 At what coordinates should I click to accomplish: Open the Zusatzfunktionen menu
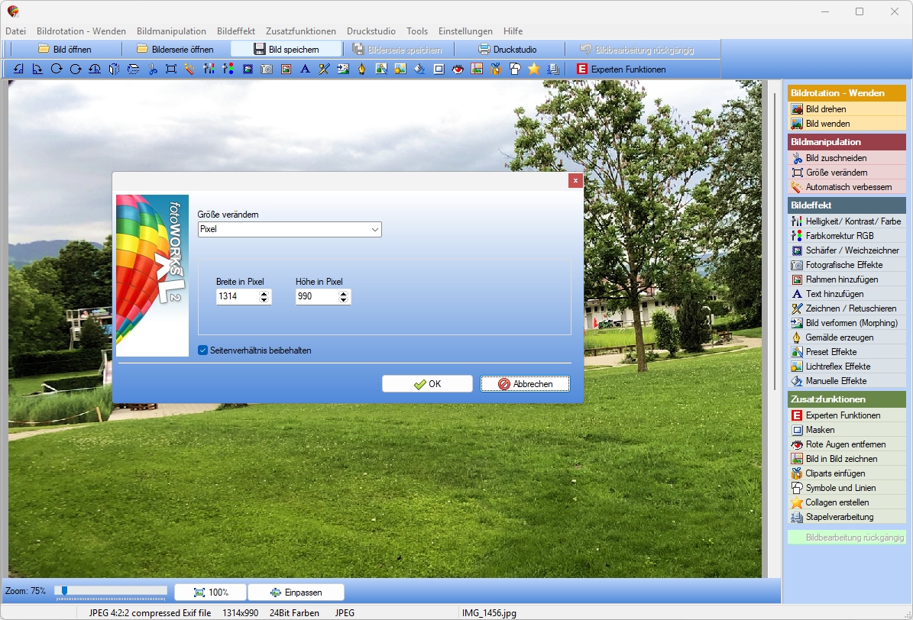click(300, 31)
